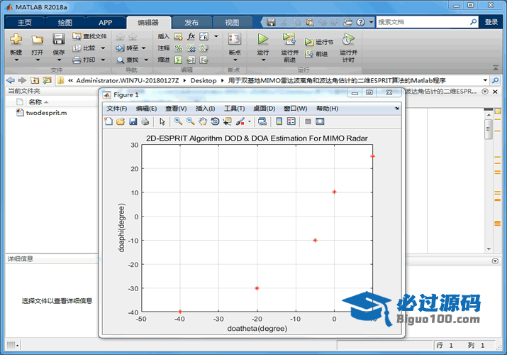This screenshot has height=355, width=507.
Task: Click the back navigation arrow in path bar
Action: 11,80
